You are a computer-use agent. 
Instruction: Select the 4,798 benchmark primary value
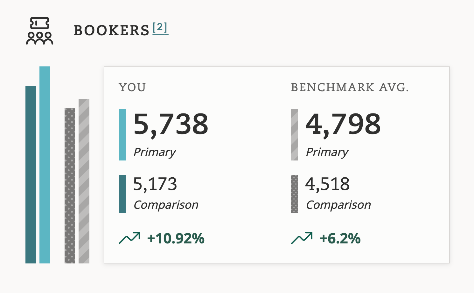point(343,124)
